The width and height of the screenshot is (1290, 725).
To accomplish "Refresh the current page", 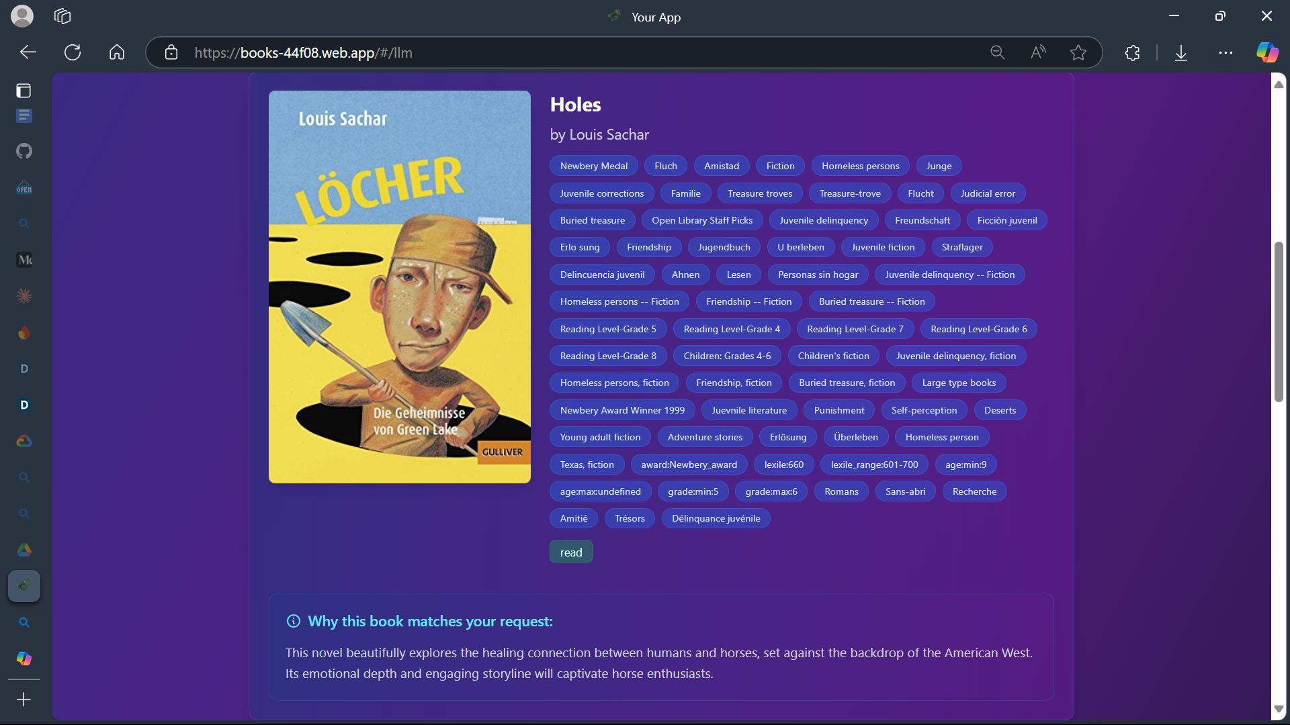I will [73, 52].
